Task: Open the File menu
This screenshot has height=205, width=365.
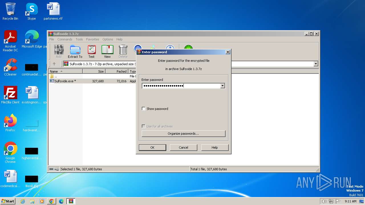Action: (x=52, y=39)
